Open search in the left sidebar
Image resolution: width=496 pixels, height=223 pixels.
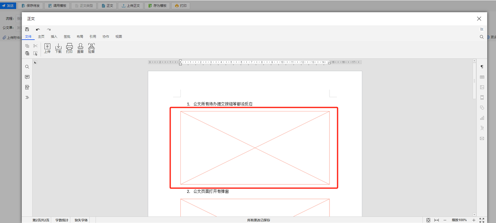pyautogui.click(x=27, y=67)
